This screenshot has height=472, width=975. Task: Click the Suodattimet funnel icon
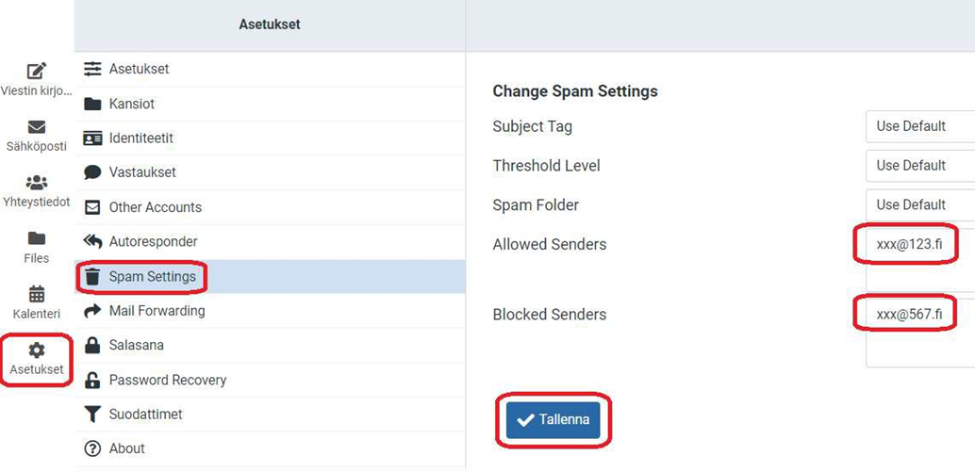(92, 415)
